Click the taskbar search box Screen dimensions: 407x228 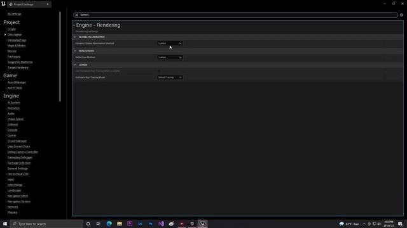(x=46, y=224)
